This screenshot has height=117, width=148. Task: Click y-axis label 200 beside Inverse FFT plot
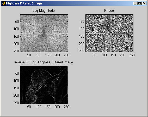tap(16, 95)
